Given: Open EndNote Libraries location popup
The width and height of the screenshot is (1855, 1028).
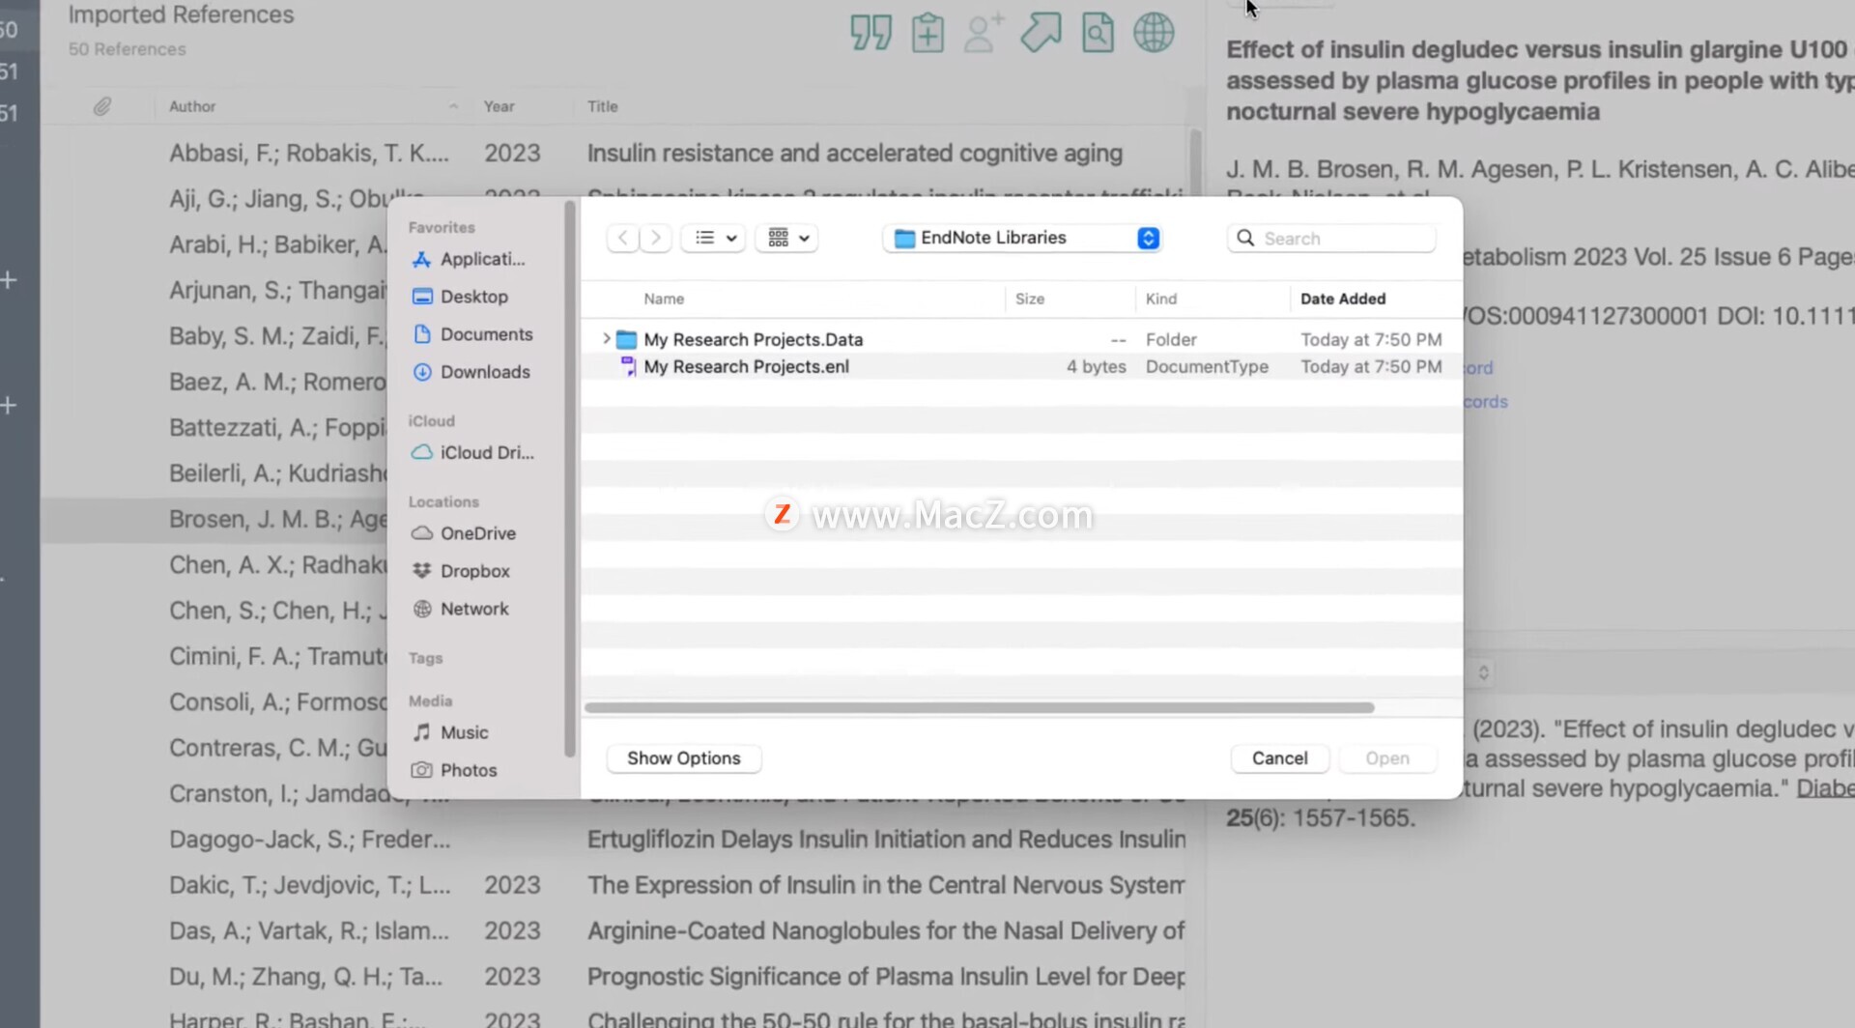Looking at the screenshot, I should [1023, 238].
